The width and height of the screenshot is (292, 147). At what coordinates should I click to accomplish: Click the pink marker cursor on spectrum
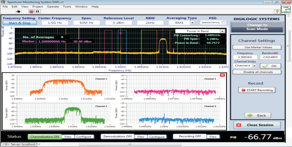[x=121, y=33]
